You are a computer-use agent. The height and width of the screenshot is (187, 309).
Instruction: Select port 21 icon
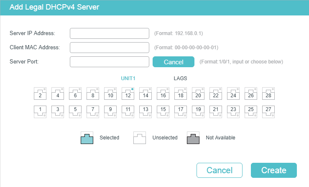(216, 112)
